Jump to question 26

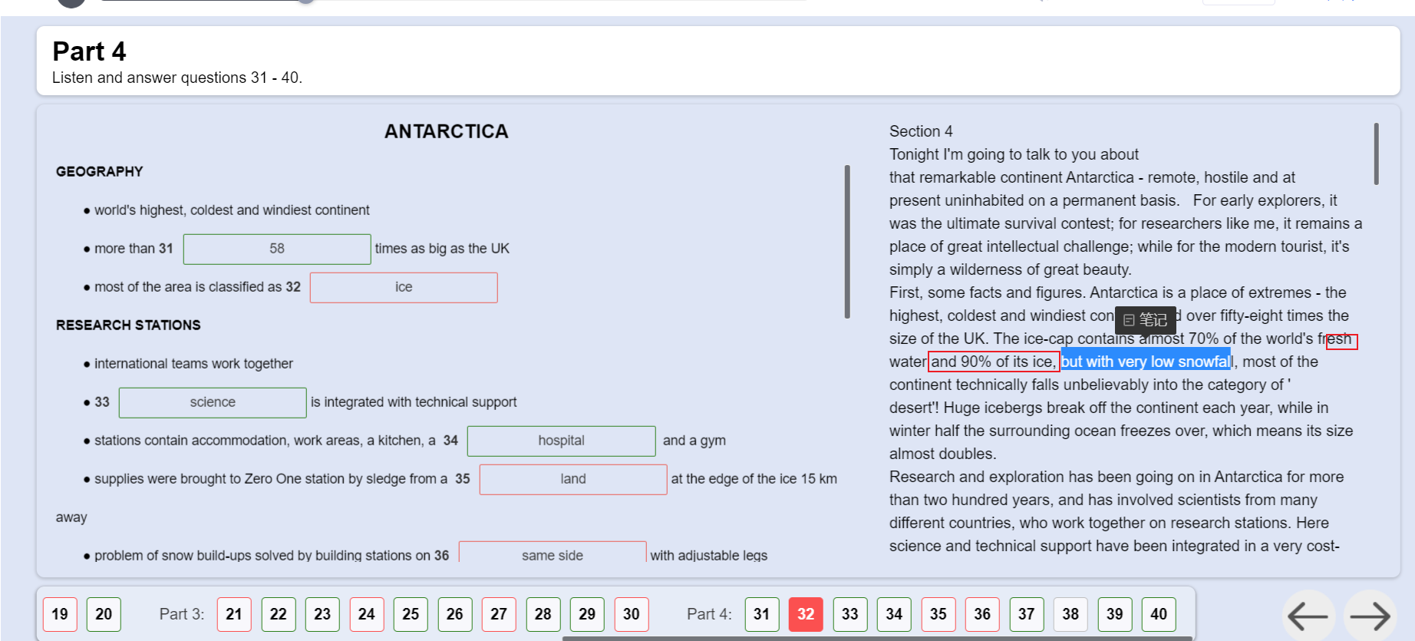pyautogui.click(x=455, y=614)
